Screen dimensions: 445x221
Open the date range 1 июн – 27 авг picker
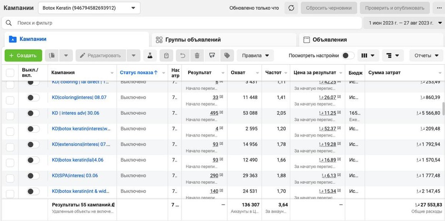pyautogui.click(x=404, y=23)
